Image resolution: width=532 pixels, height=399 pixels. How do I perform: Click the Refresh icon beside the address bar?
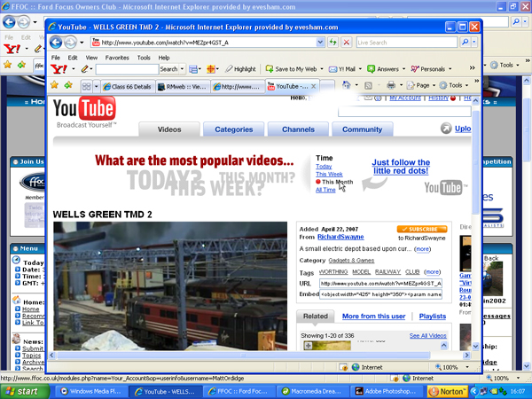[x=332, y=43]
